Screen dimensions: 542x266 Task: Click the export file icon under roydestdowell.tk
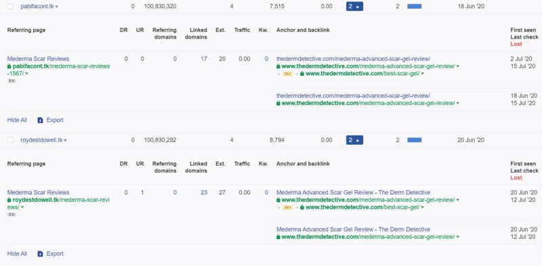coord(40,254)
